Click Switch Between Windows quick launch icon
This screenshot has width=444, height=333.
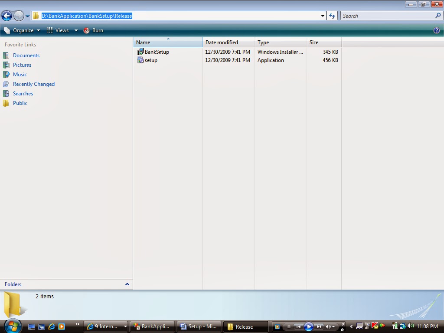[42, 326]
